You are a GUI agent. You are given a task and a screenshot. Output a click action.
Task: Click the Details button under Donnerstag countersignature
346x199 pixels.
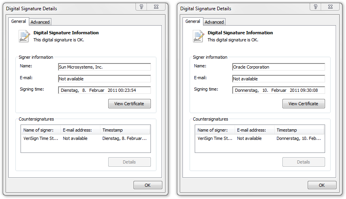click(x=303, y=162)
